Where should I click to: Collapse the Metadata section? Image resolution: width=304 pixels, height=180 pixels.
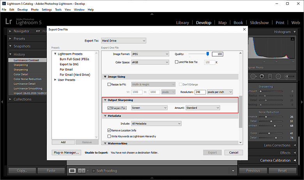pyautogui.click(x=105, y=116)
